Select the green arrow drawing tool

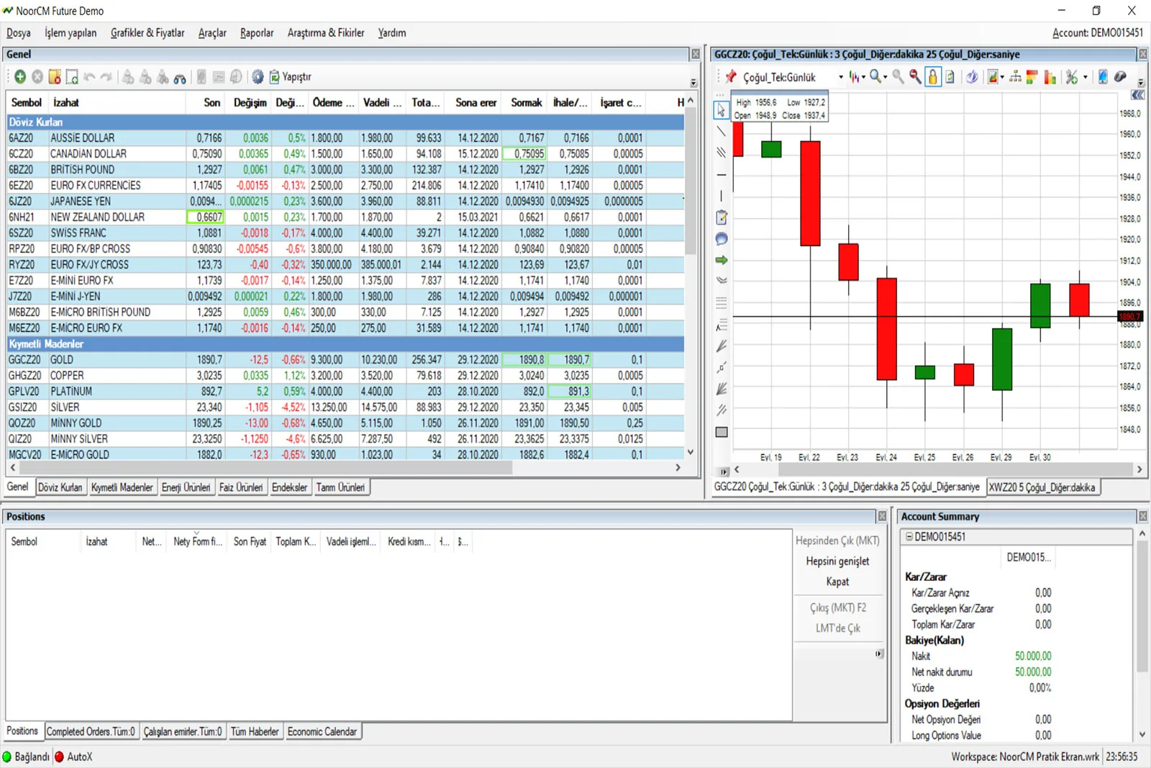(x=721, y=260)
